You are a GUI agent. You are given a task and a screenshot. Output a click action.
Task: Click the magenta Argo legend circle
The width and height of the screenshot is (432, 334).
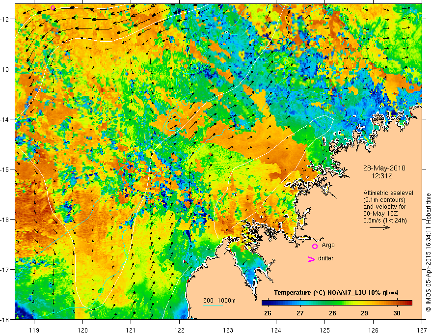[x=315, y=246]
